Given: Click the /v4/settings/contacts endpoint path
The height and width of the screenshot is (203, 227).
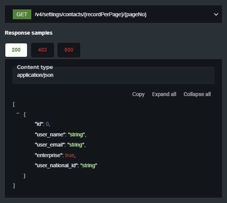Looking at the screenshot, I should [90, 14].
